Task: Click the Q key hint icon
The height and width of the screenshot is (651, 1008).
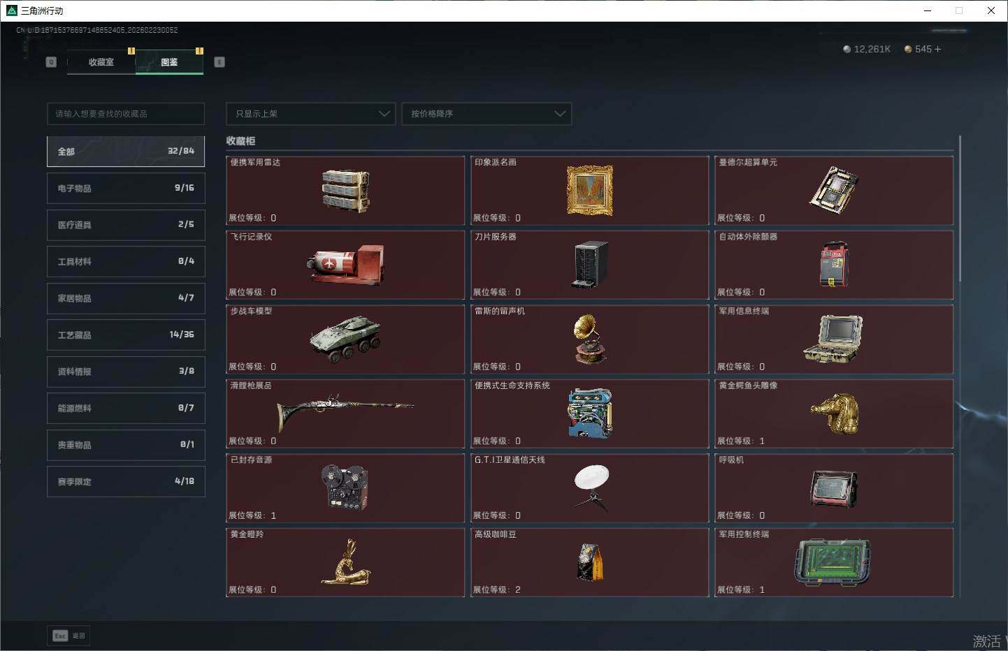Action: pyautogui.click(x=51, y=62)
